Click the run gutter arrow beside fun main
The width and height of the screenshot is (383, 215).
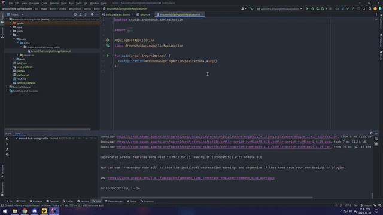108,56
